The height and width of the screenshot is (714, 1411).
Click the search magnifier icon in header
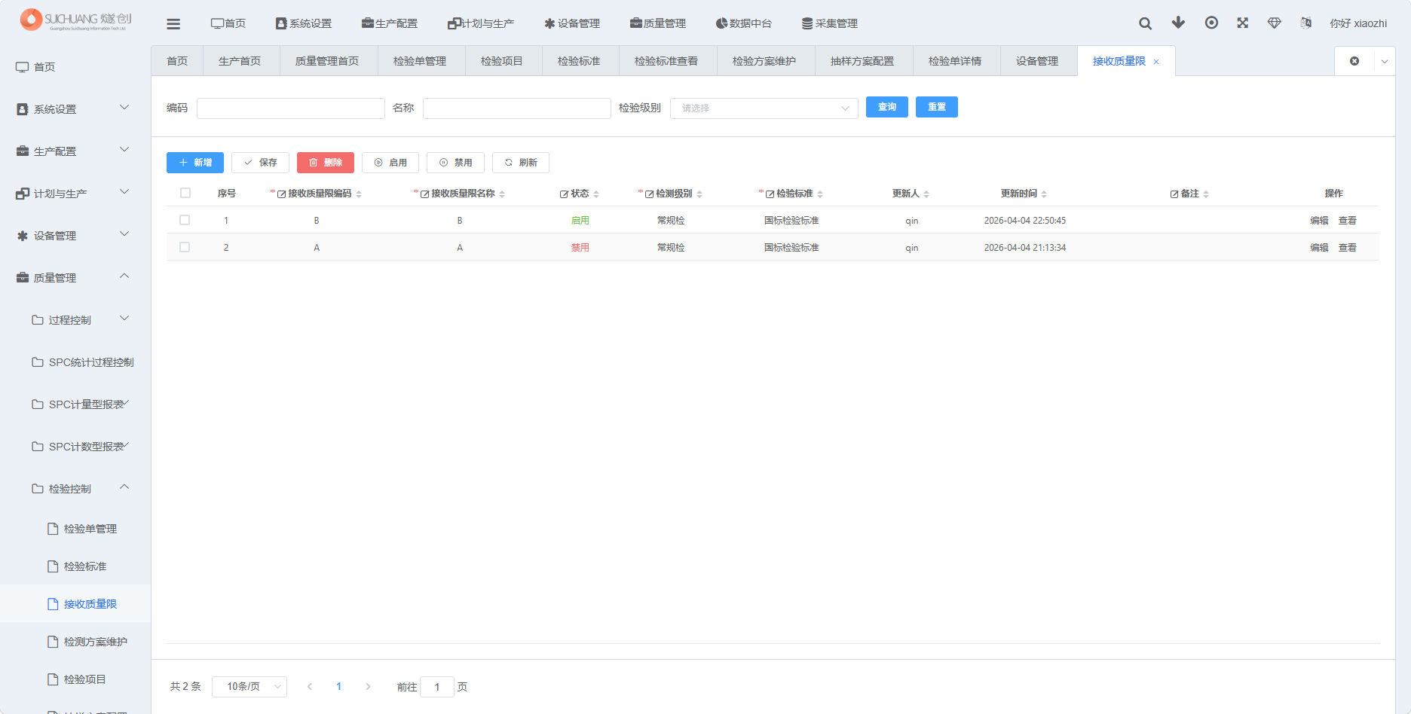tap(1145, 23)
